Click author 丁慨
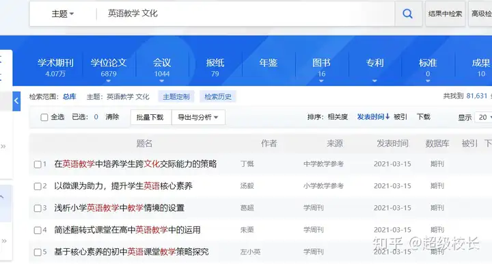 coord(247,164)
